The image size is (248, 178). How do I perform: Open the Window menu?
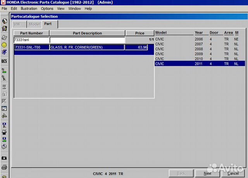coord(74,8)
